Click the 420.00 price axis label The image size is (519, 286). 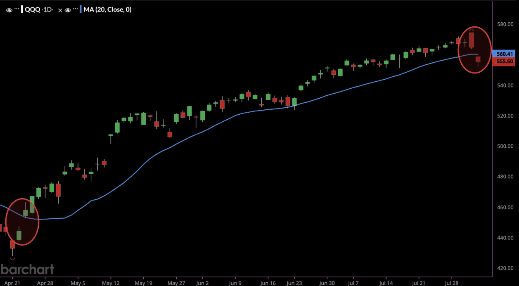pyautogui.click(x=505, y=268)
